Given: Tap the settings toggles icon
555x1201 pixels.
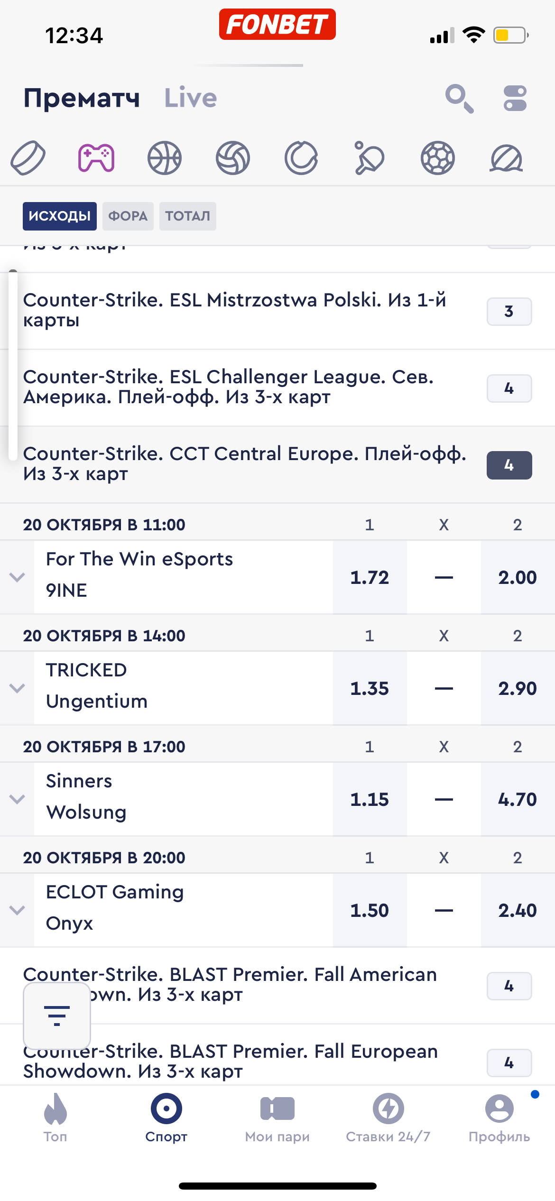Looking at the screenshot, I should pyautogui.click(x=515, y=98).
